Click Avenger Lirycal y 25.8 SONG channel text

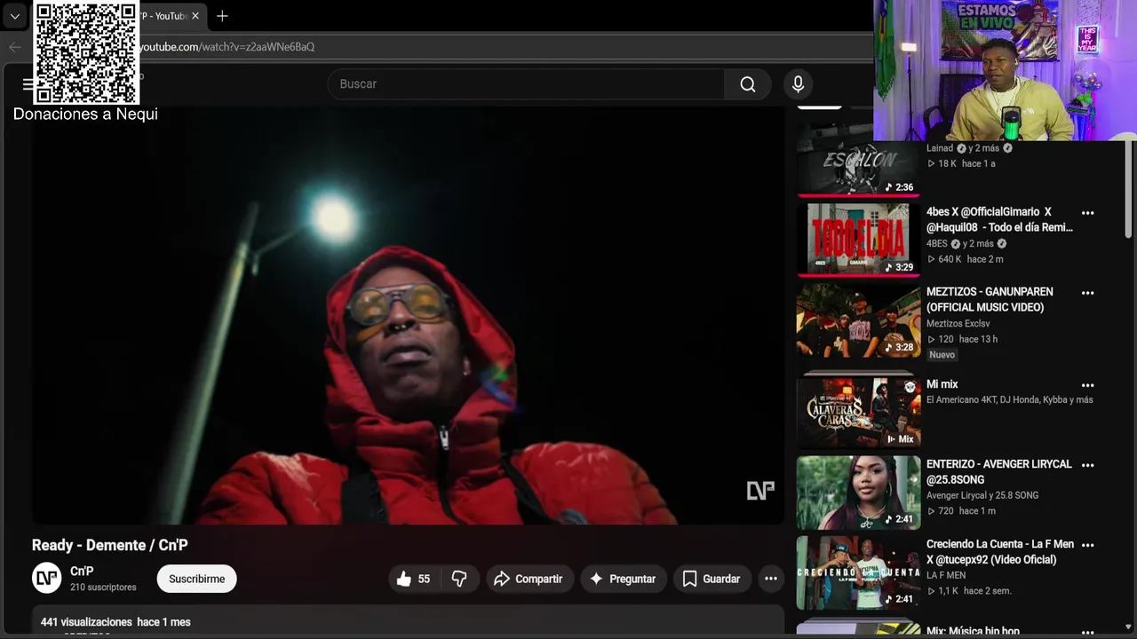tap(982, 495)
